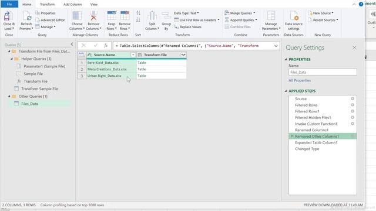Collapse the Queries pane with the arrow
Image resolution: width=376 pixels, height=211 pixels.
click(72, 45)
